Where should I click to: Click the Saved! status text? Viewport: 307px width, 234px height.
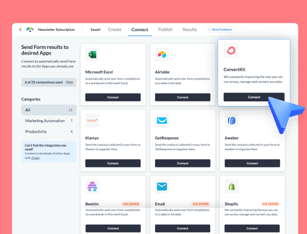coord(95,30)
